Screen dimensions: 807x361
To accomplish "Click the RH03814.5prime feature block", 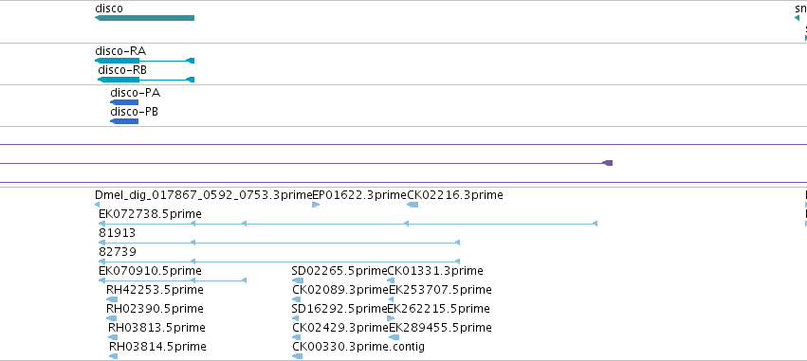I will (x=113, y=356).
